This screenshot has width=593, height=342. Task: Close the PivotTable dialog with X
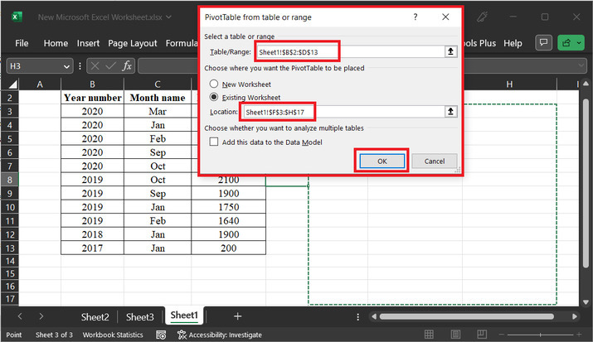(445, 17)
